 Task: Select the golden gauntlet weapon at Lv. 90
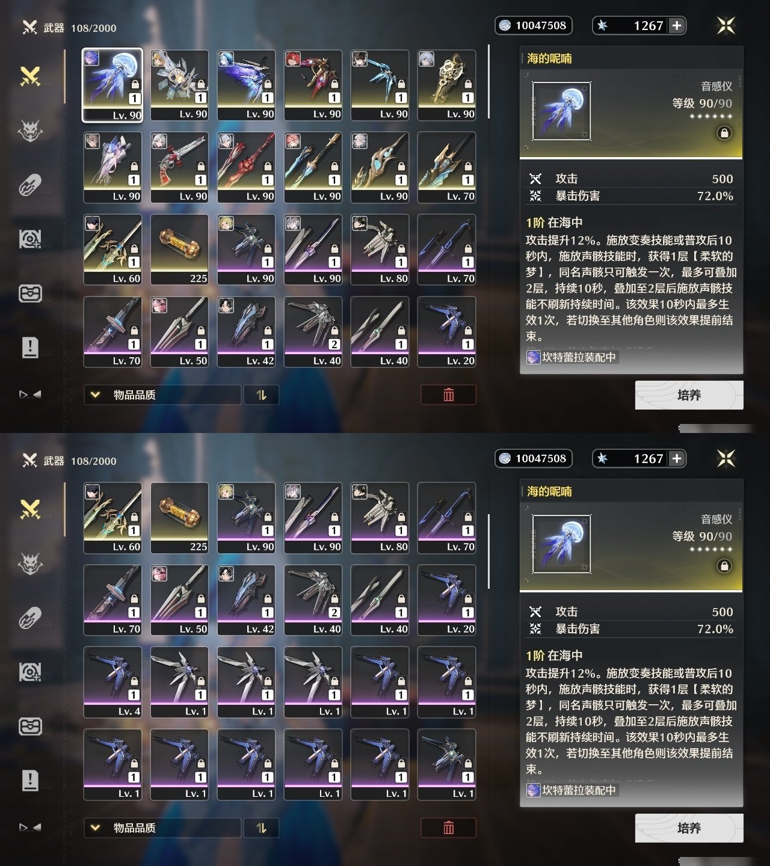tap(446, 85)
